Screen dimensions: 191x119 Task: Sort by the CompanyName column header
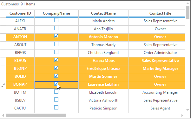tap(56, 13)
